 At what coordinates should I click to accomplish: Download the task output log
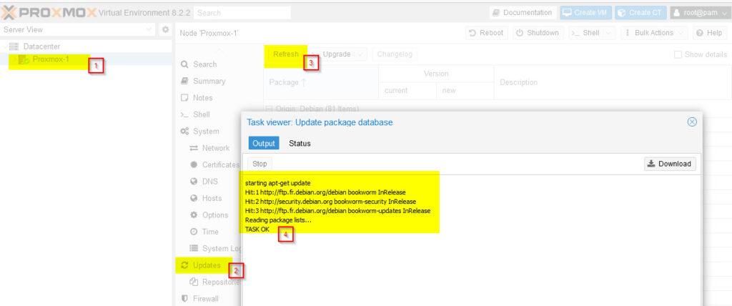[670, 164]
